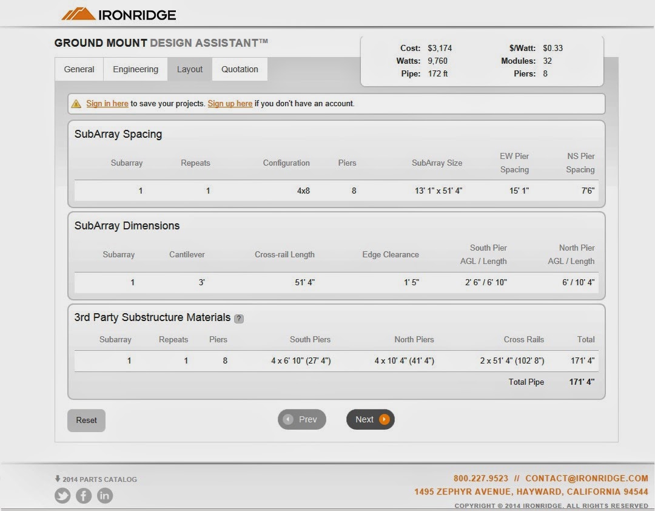Proceed with the Next button
The image size is (655, 511).
(x=371, y=419)
